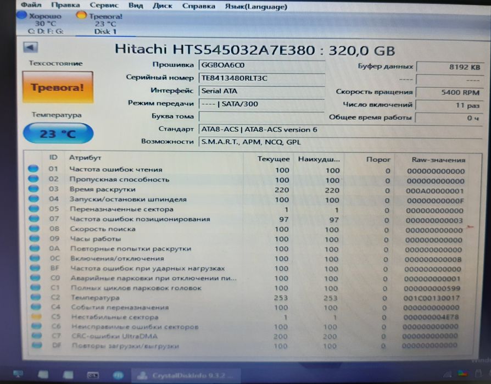Screen dimensions: 491x384
Task: Select the Хорошо C: D: F: G: disk
Action: (45, 24)
